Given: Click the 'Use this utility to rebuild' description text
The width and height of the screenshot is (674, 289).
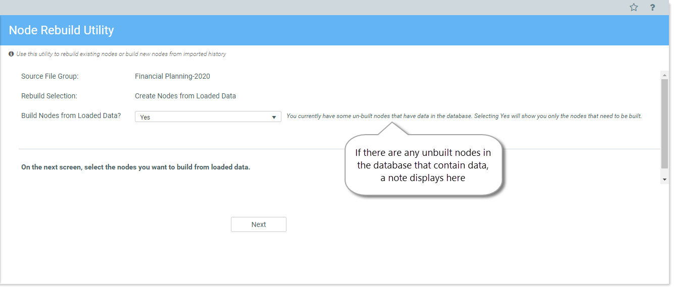Looking at the screenshot, I should [121, 54].
